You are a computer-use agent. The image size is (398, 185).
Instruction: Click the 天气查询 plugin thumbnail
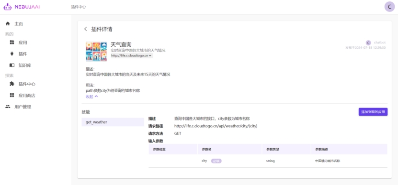[x=96, y=52]
